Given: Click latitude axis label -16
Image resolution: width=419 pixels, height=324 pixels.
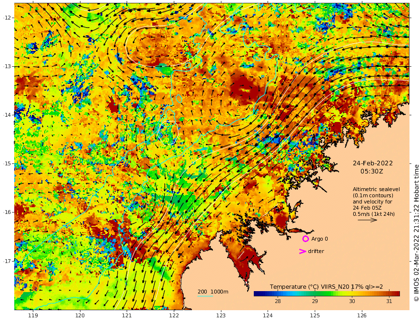Looking at the screenshot, I should point(7,212).
